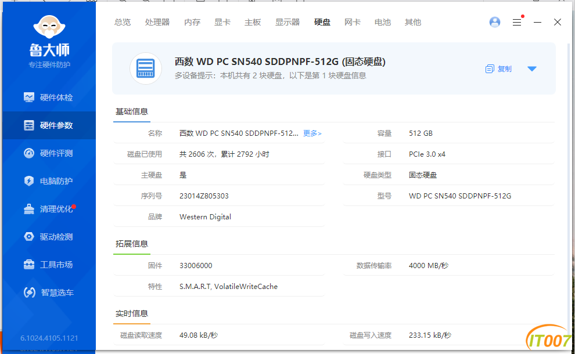This screenshot has width=575, height=354.
Task: Switch to the 总览 tab
Action: [123, 23]
